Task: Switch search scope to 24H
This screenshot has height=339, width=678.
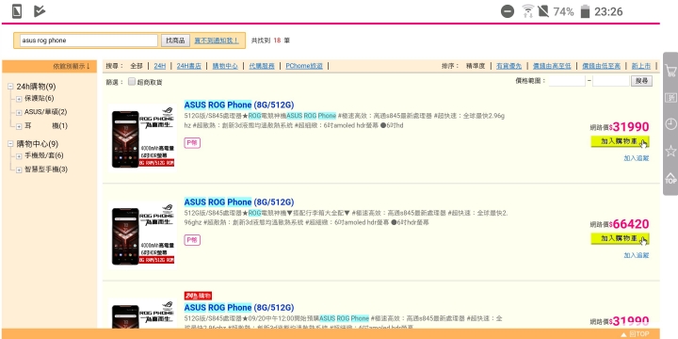Action: pyautogui.click(x=159, y=66)
